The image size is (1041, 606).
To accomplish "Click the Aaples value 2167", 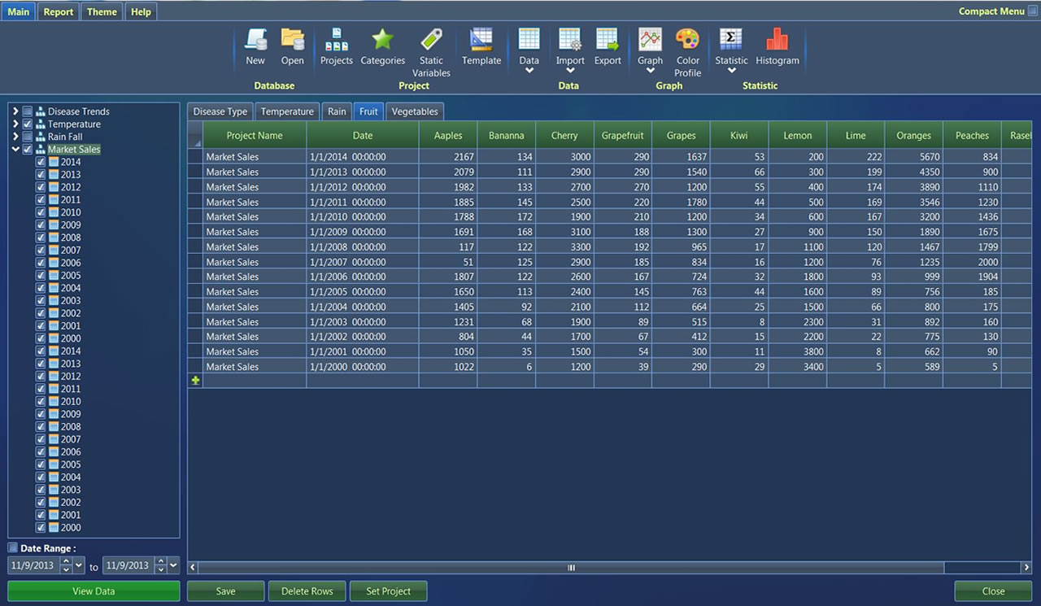I will (x=448, y=157).
